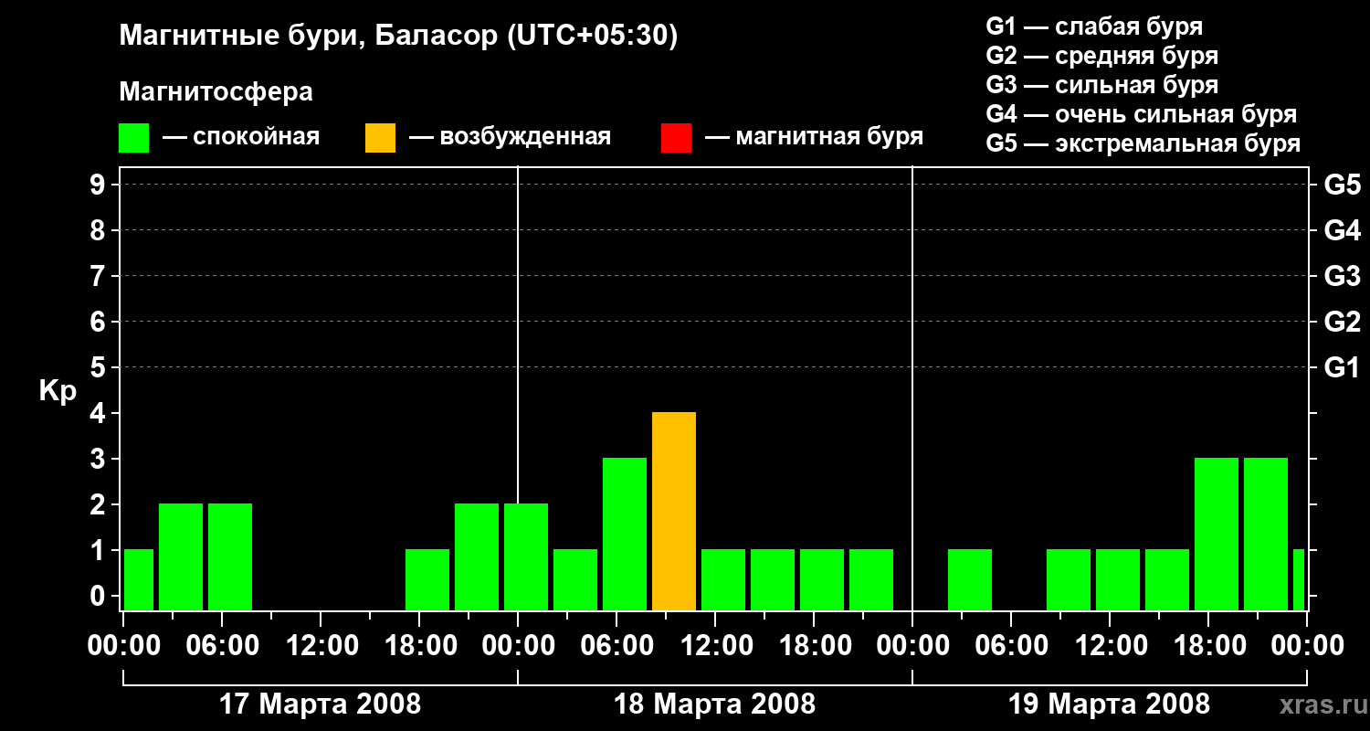This screenshot has width=1370, height=731.
Task: Click the orange 'возбужденная' legend swatch
Action: (x=381, y=138)
